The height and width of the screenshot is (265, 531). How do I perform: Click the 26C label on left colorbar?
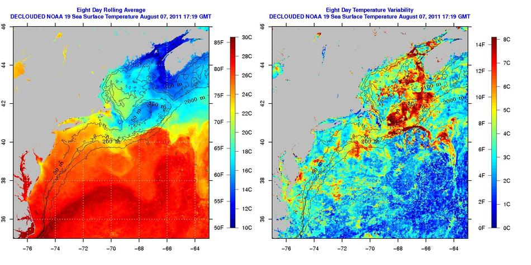click(x=248, y=75)
